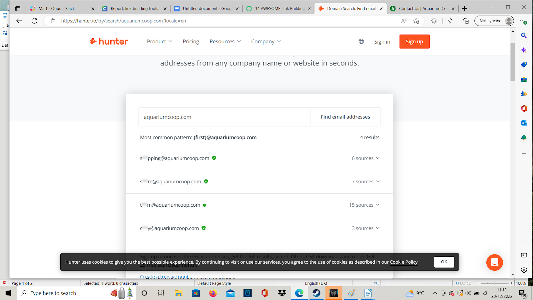Click zoom out minus in Writer status bar
The height and width of the screenshot is (300, 533).
478,283
